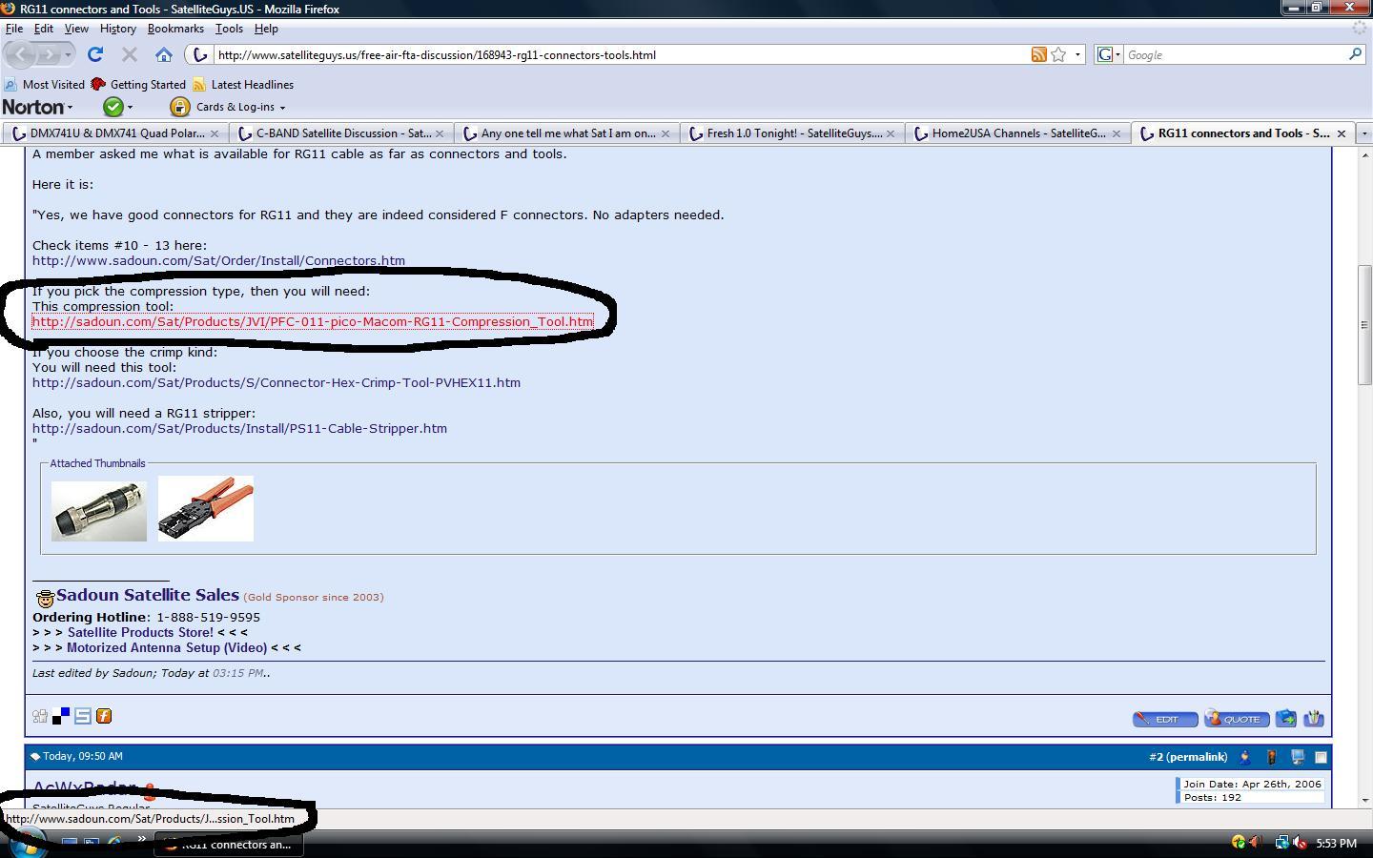Open the Connectors.htm sadoun link
This screenshot has height=858, width=1373.
coord(218,260)
